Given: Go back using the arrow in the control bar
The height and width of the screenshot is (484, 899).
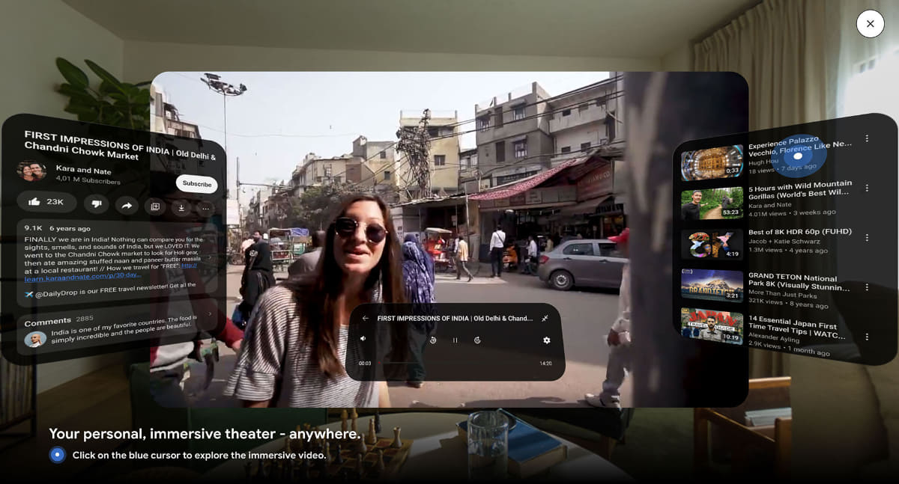Looking at the screenshot, I should point(366,318).
